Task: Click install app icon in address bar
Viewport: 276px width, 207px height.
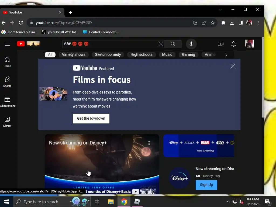Action: click(195, 23)
